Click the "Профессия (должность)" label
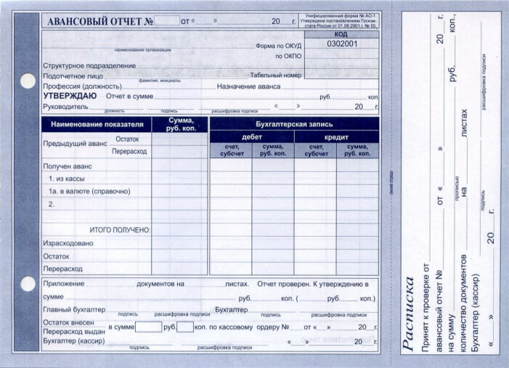This screenshot has height=368, width=509. (x=83, y=86)
